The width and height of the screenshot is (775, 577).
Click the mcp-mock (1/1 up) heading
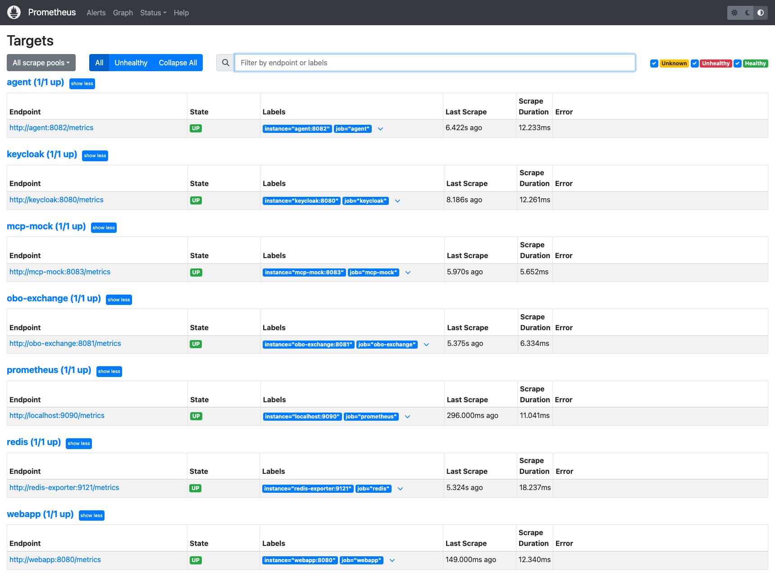tap(46, 226)
